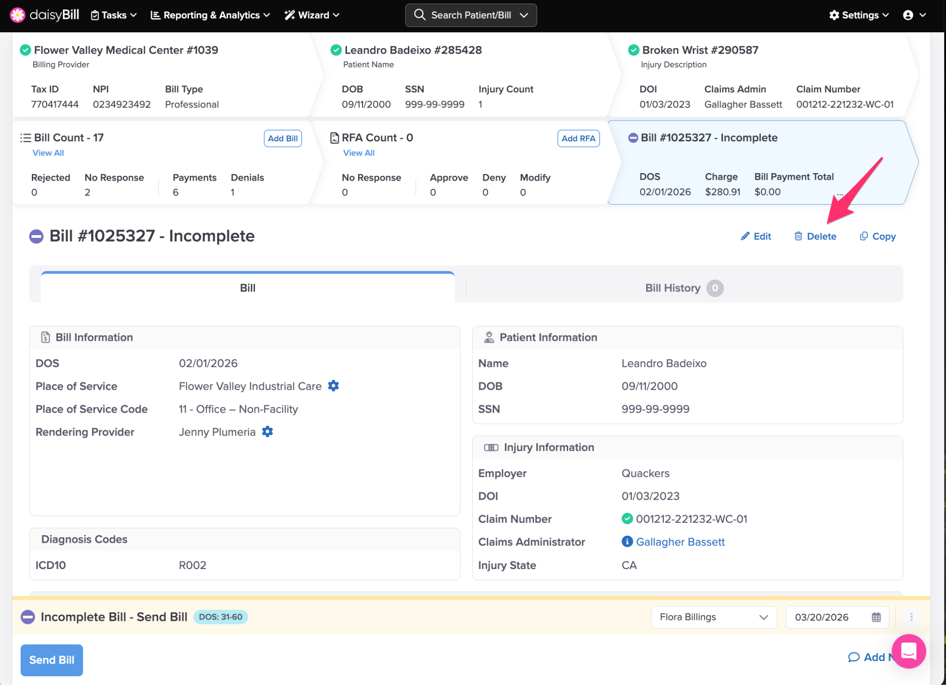This screenshot has height=685, width=946.
Task: Click Gallagher Bassett info icon
Action: pyautogui.click(x=627, y=541)
